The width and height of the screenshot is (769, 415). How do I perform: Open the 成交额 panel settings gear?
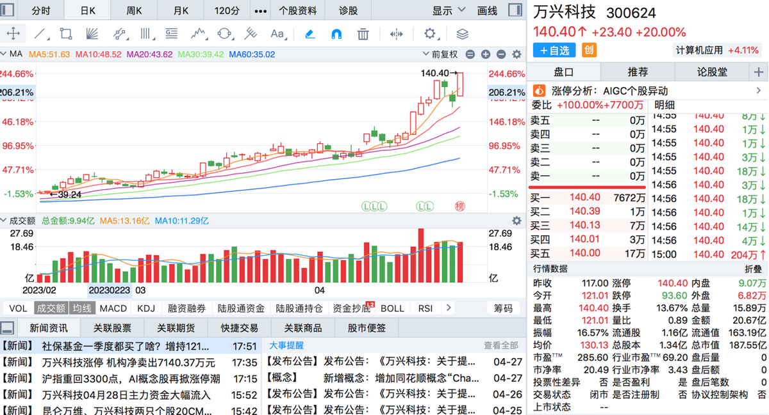(516, 221)
